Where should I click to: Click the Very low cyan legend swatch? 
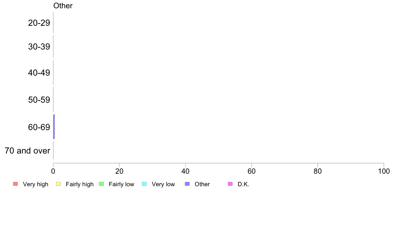[144, 184]
